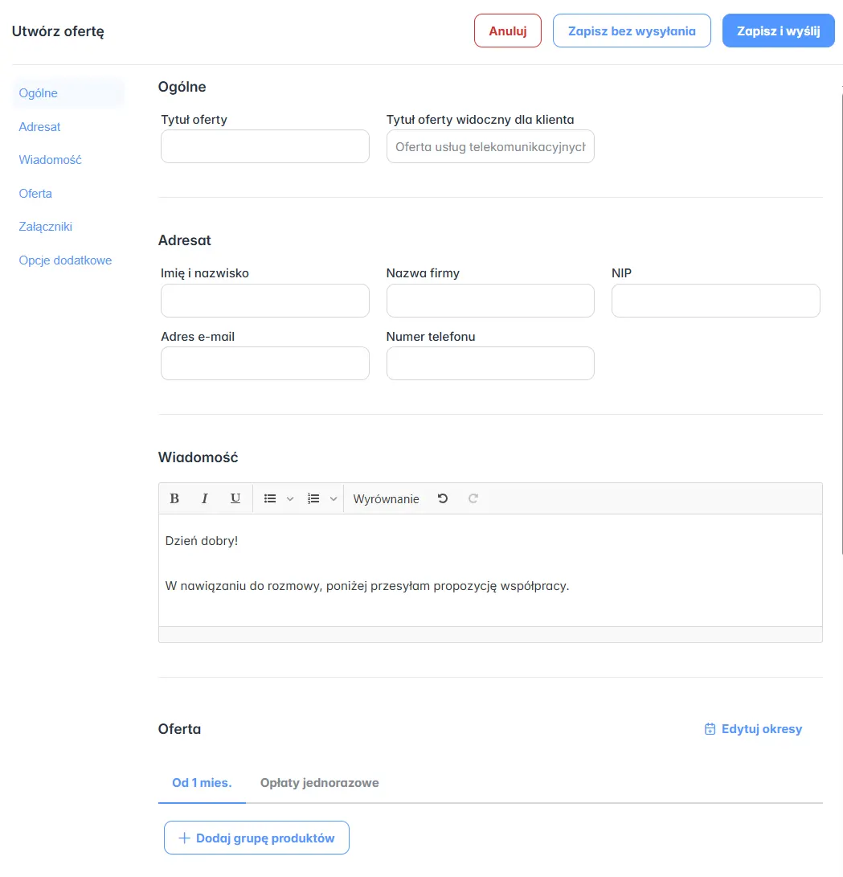Switch to Opłaty jednorazowe tab

319,782
